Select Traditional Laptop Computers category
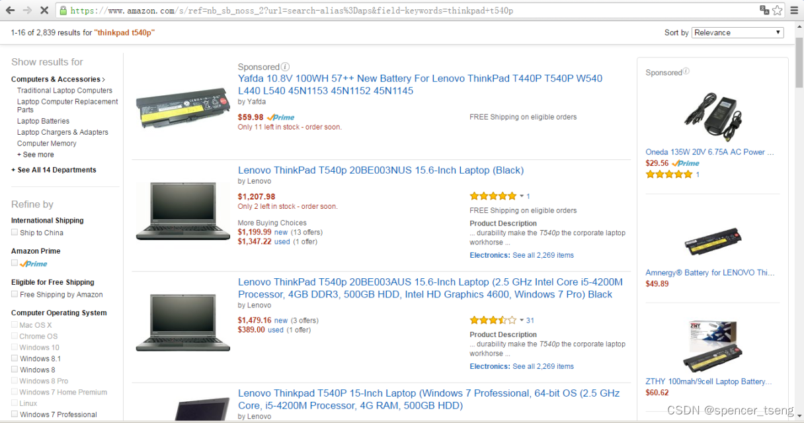 coord(65,91)
